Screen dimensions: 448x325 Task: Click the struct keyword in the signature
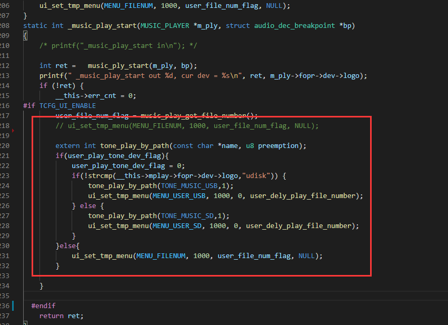238,26
